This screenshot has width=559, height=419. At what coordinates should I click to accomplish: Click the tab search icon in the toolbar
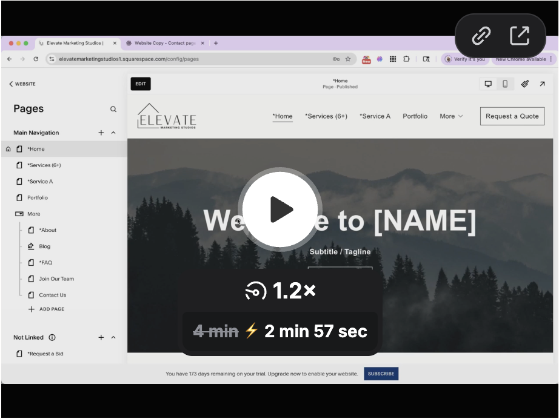pyautogui.click(x=426, y=59)
